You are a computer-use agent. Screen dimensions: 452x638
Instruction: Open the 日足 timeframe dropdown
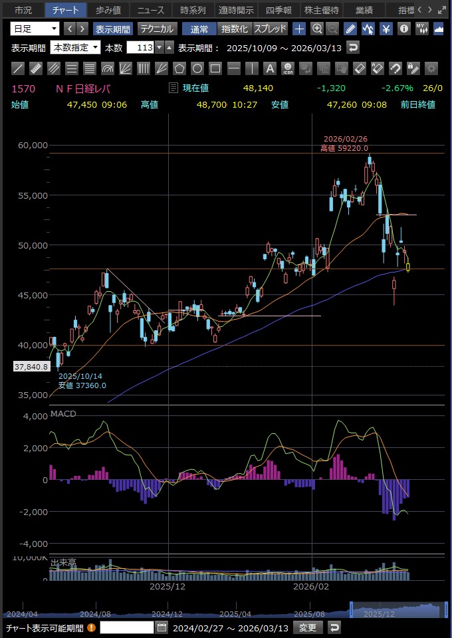35,29
